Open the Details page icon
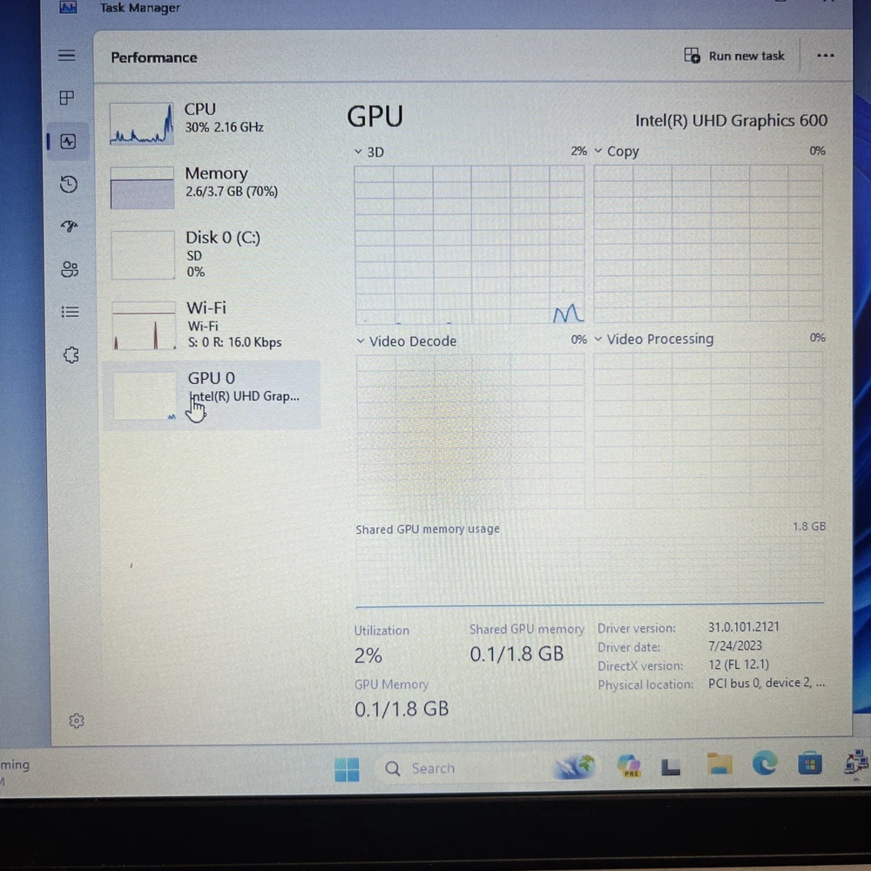 pyautogui.click(x=71, y=312)
